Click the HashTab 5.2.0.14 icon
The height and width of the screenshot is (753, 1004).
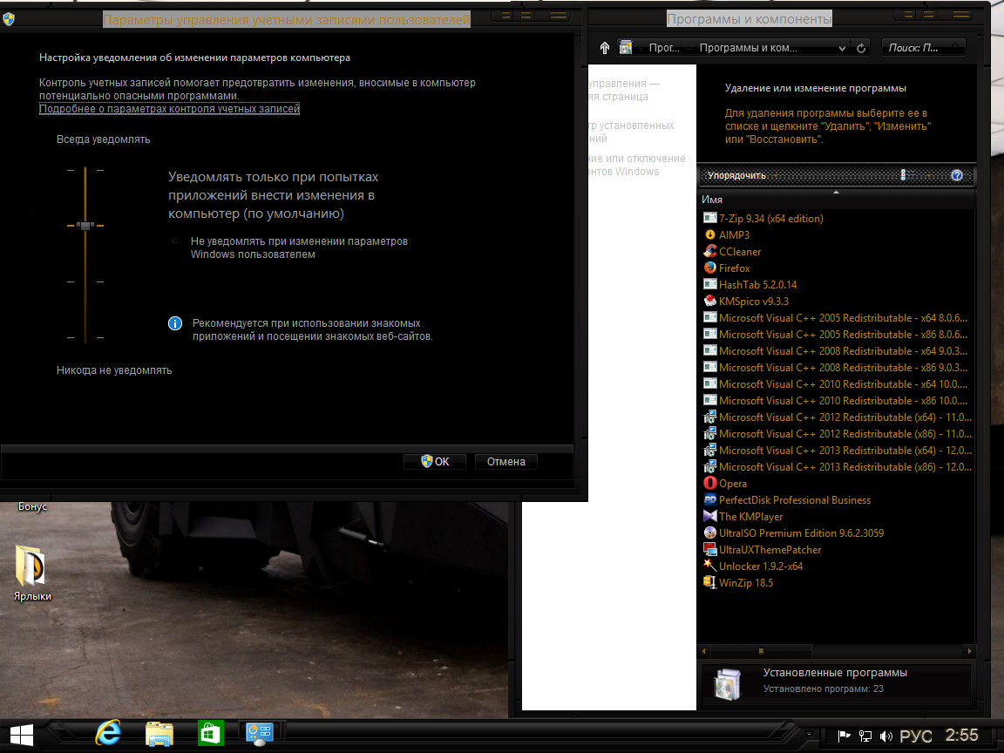709,284
